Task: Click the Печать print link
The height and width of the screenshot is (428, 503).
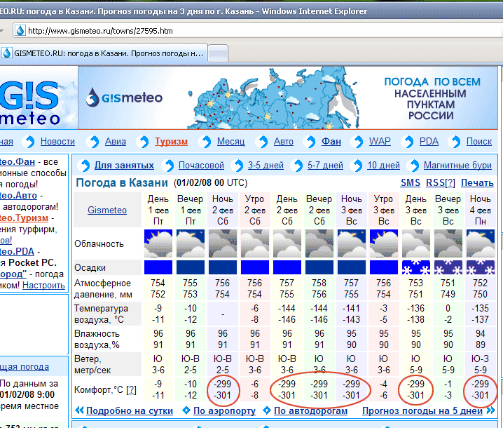Action: 477,182
